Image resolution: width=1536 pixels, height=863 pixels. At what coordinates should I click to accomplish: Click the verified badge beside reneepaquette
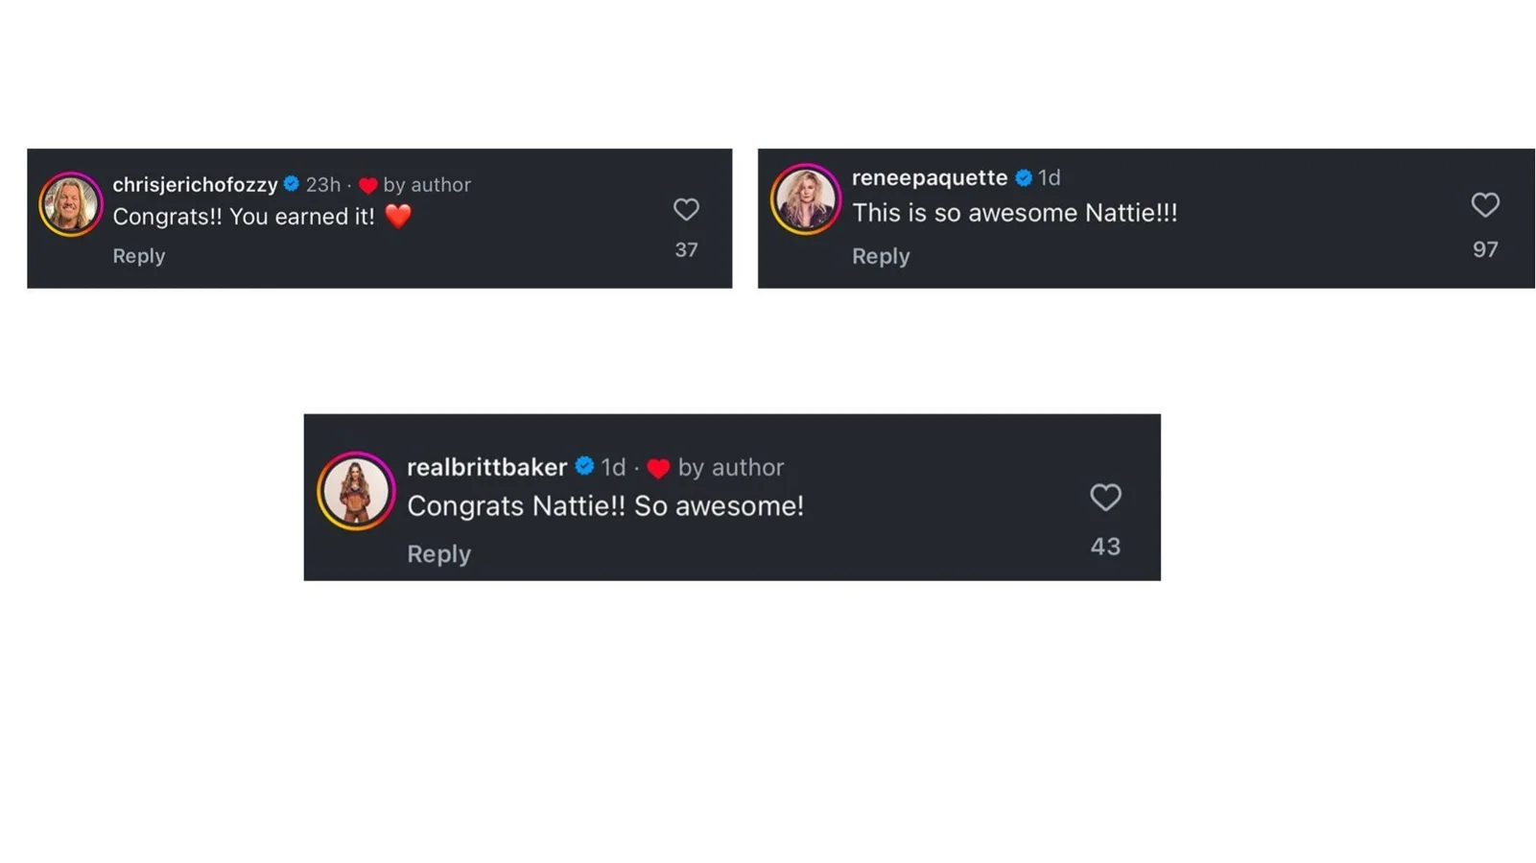click(x=1024, y=177)
